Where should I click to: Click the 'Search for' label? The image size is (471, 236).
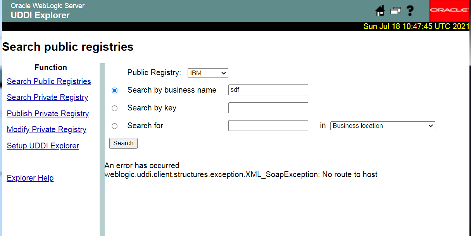(x=145, y=126)
